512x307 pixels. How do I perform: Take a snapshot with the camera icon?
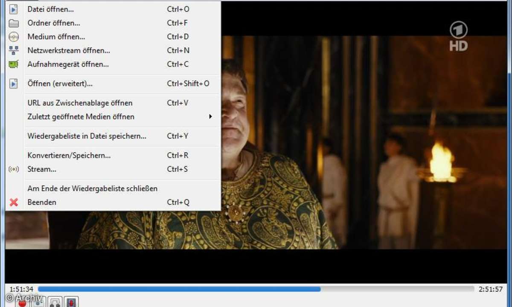coord(39,302)
